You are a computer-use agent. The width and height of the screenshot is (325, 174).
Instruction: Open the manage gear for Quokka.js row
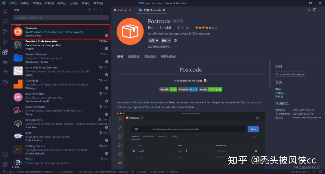[107, 88]
